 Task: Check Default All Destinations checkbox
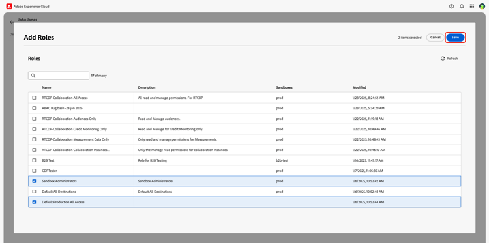point(35,192)
